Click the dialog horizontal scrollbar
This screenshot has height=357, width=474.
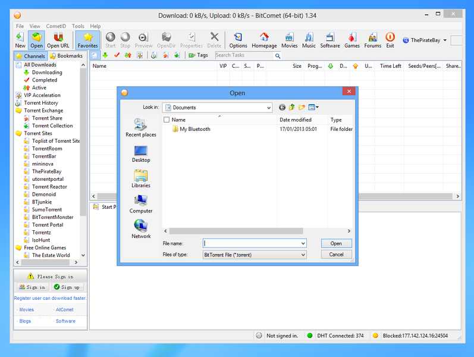tap(236, 231)
